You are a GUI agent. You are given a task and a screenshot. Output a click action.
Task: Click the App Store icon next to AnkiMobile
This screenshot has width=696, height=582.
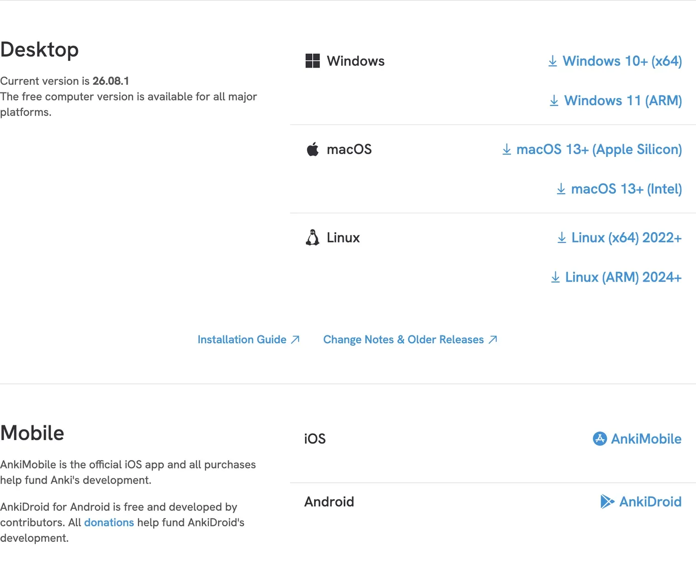(x=599, y=439)
